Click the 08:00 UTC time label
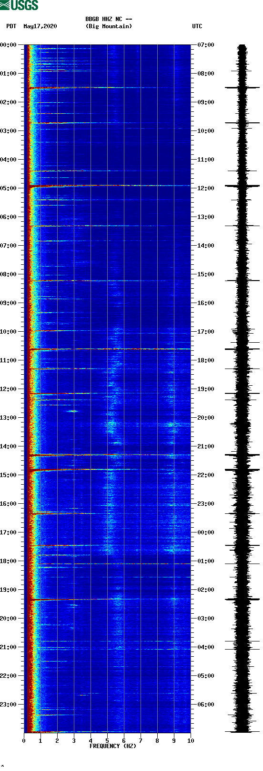This screenshot has height=771, width=263. (206, 74)
